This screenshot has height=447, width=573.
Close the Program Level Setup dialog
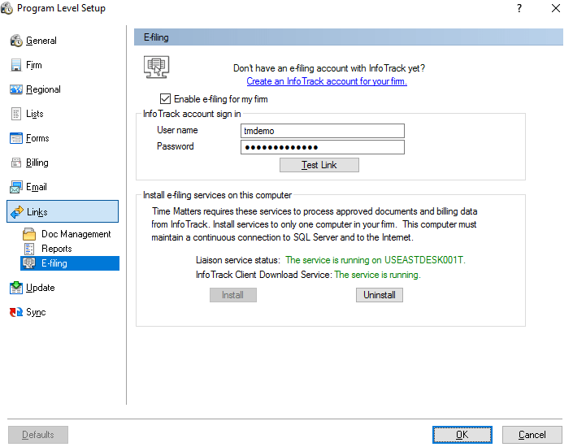click(x=556, y=8)
